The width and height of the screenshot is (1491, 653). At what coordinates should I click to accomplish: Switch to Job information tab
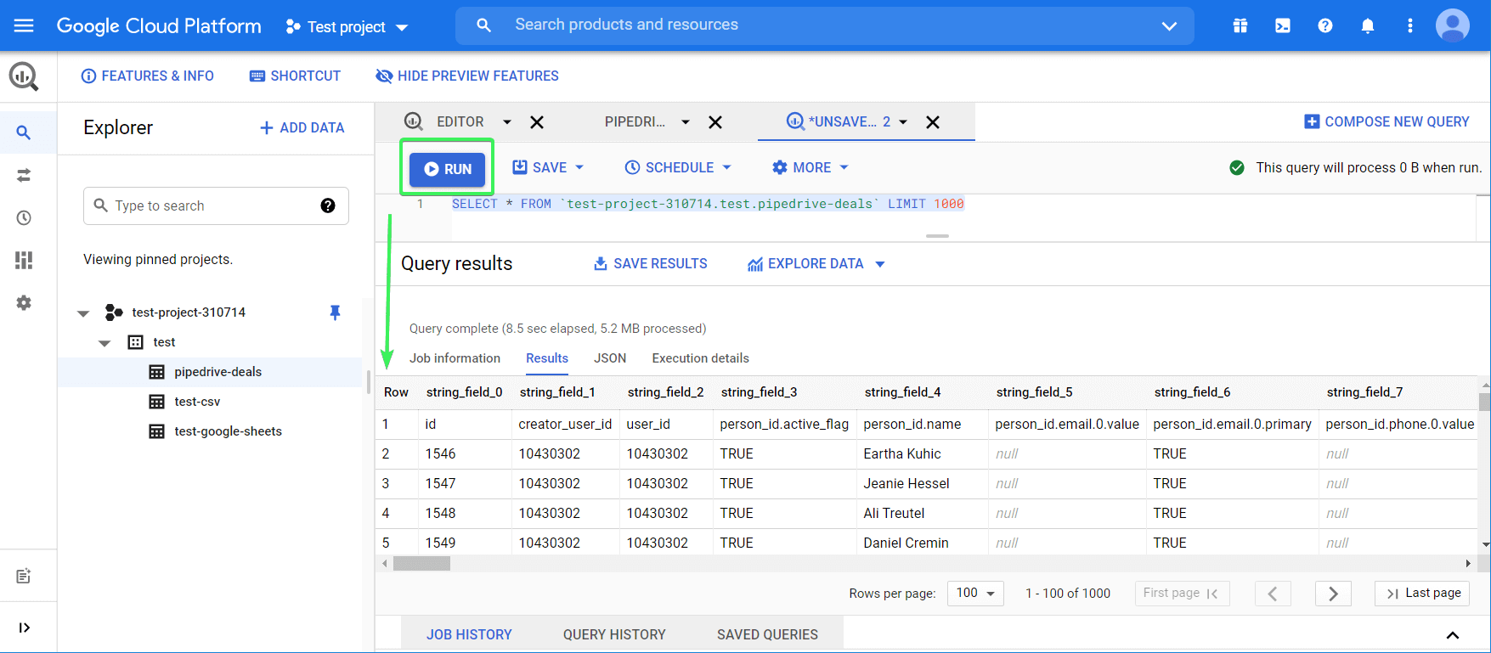point(455,358)
